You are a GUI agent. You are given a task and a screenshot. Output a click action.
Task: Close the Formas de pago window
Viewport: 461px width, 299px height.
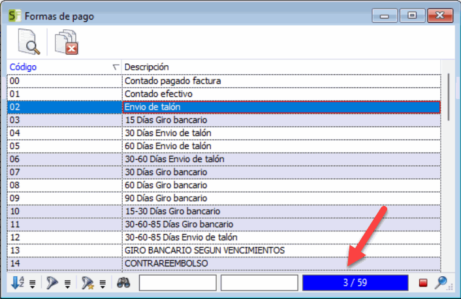(x=440, y=16)
